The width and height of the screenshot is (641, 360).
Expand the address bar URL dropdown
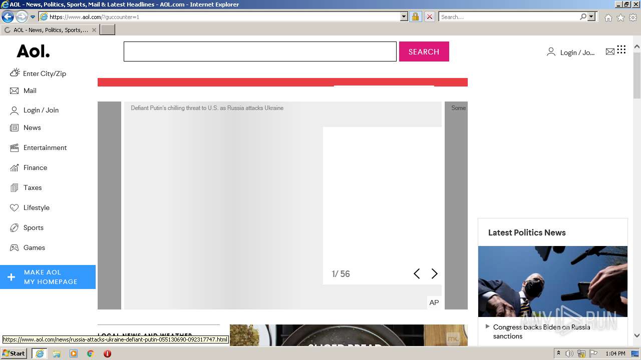pos(404,16)
